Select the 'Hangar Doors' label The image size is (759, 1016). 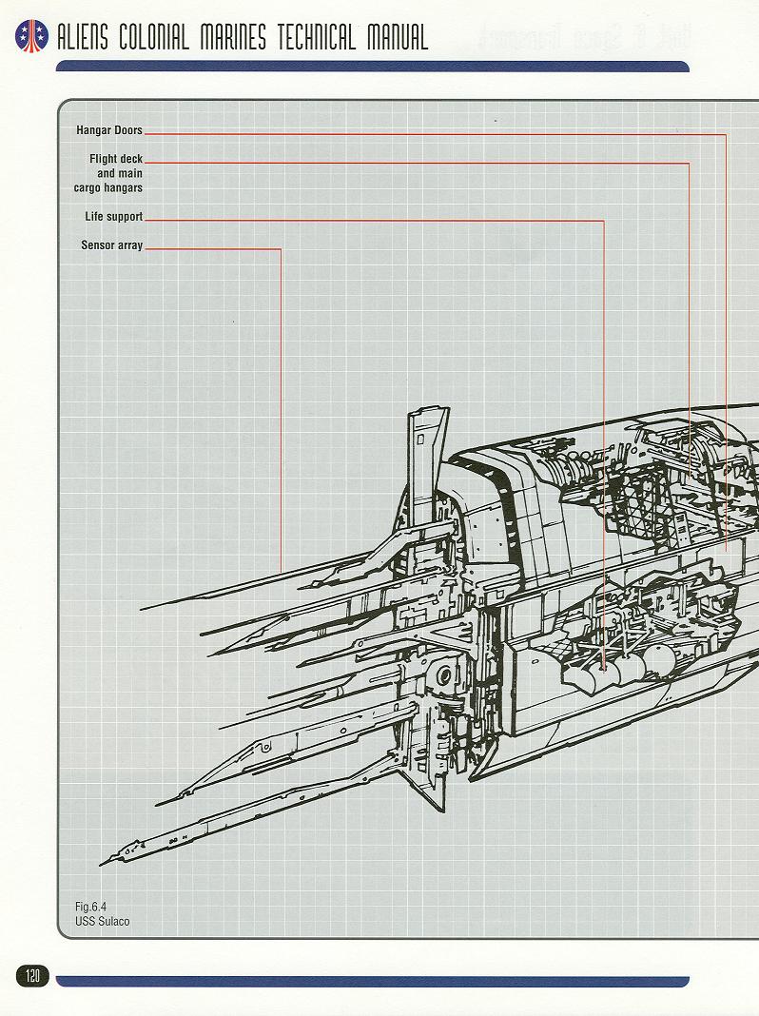pos(109,130)
